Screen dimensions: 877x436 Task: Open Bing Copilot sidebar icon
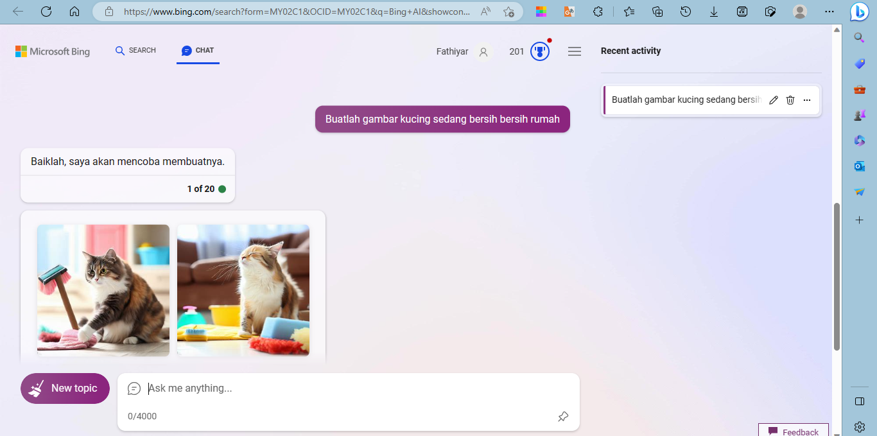click(859, 12)
